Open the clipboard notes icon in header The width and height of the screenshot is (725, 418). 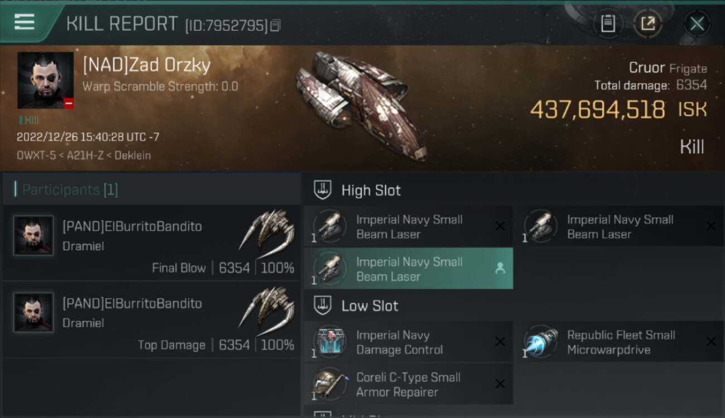pyautogui.click(x=608, y=23)
